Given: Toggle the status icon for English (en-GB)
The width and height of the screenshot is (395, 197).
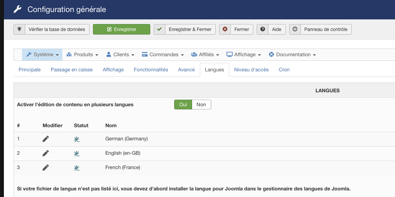Looking at the screenshot, I should (77, 154).
